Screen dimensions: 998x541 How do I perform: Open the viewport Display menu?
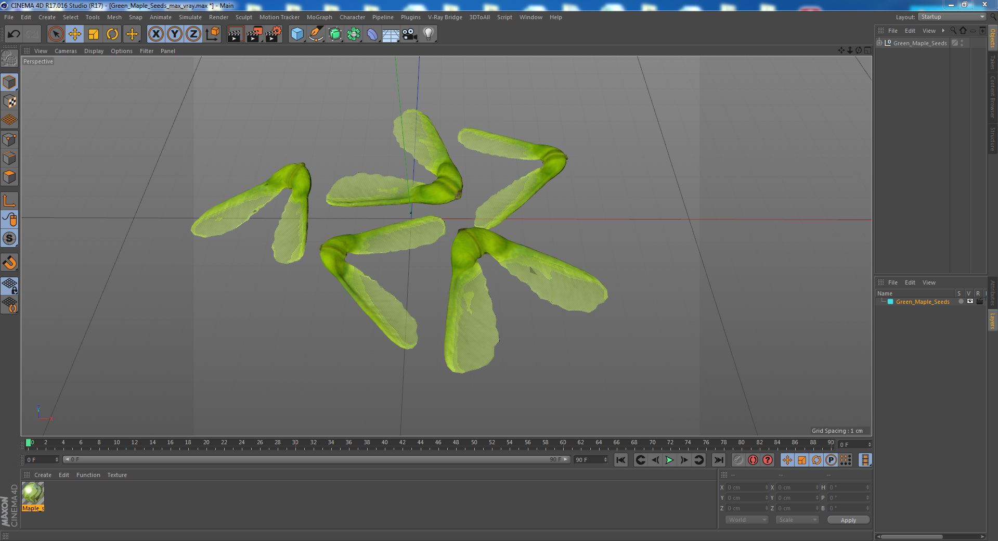[x=94, y=51]
